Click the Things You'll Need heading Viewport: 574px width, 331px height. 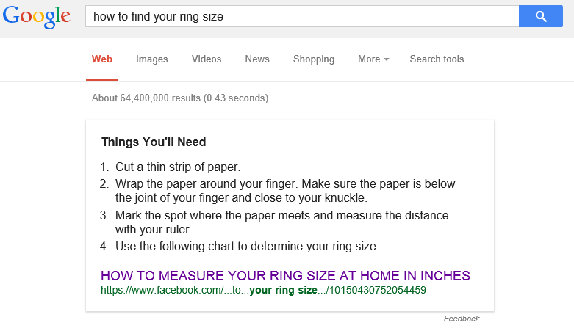pyautogui.click(x=154, y=142)
